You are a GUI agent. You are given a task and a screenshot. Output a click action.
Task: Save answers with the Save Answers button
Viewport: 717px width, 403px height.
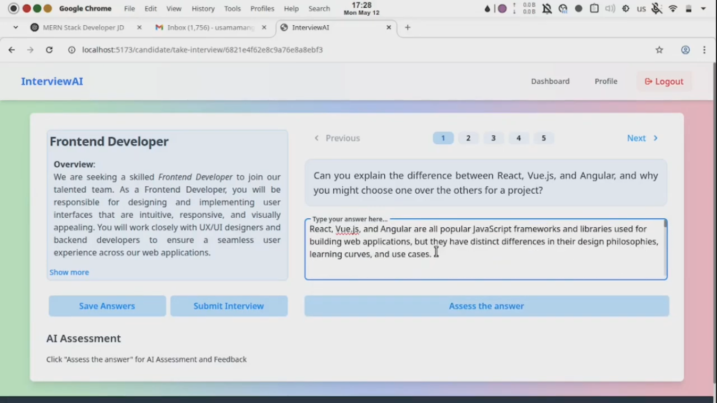click(x=107, y=306)
